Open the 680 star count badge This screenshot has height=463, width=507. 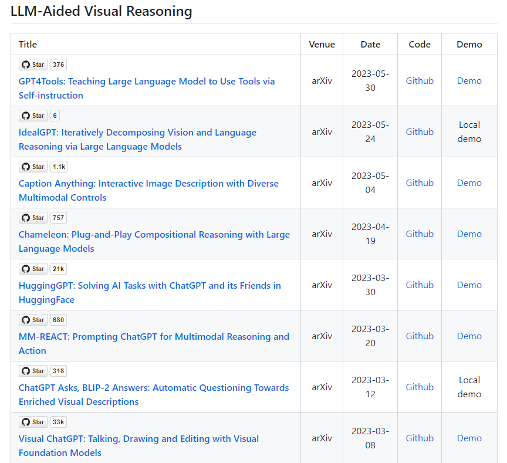tap(58, 320)
